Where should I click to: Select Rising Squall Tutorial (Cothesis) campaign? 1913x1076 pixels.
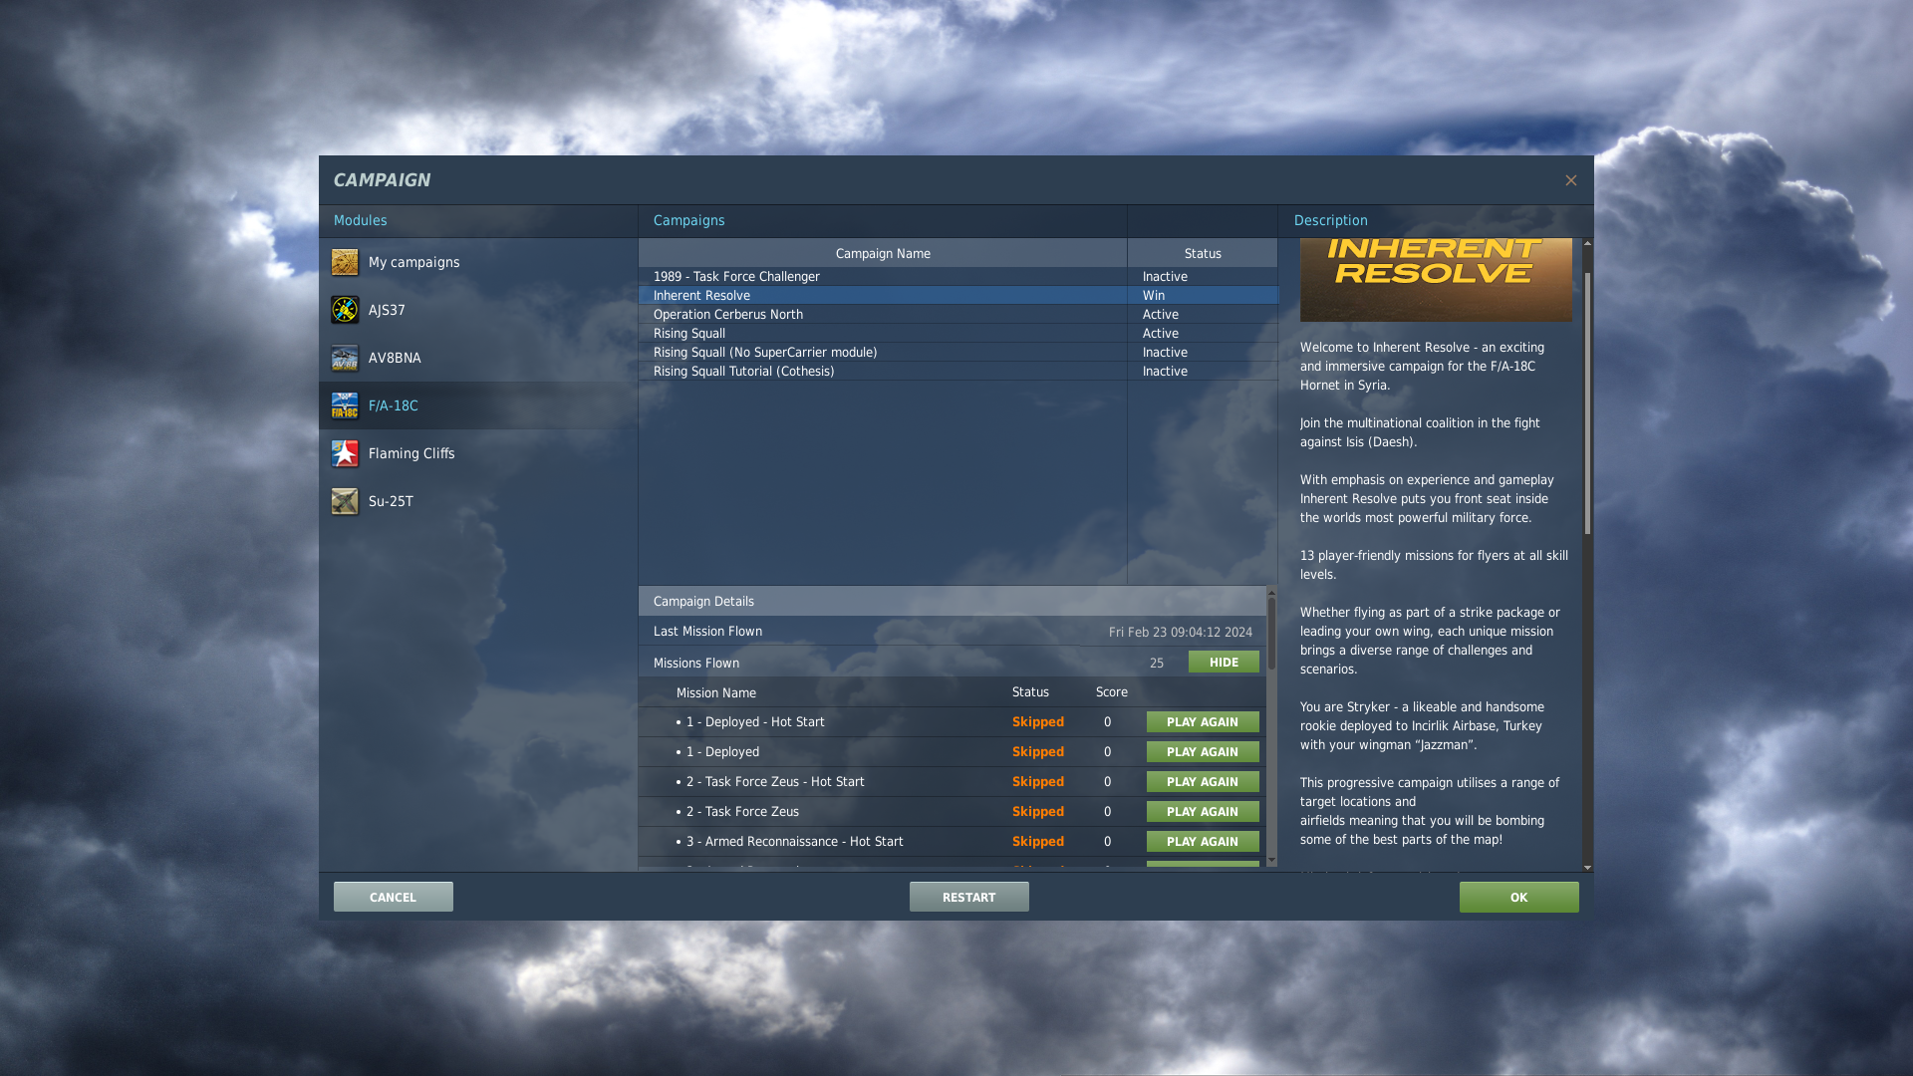(957, 372)
